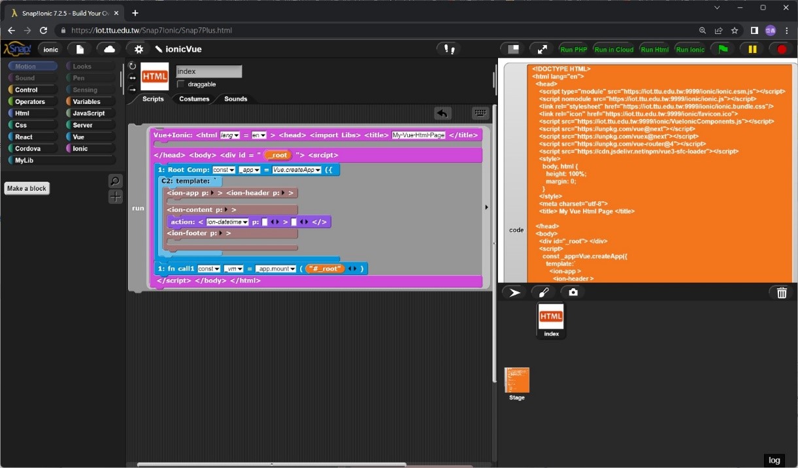Screen dimensions: 798x468
Task: Click the HTML sprite thumbnail beside name field
Action: 155,76
